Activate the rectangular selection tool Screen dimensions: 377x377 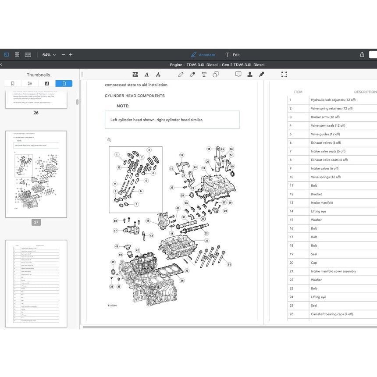pyautogui.click(x=284, y=75)
